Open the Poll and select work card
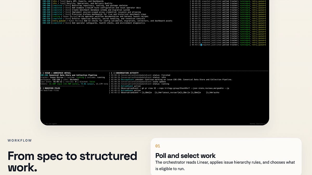Image resolution: width=312 pixels, height=175 pixels. pos(185,156)
